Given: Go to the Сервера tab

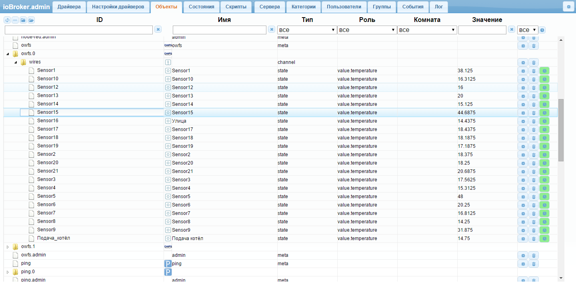Looking at the screenshot, I should tap(270, 7).
